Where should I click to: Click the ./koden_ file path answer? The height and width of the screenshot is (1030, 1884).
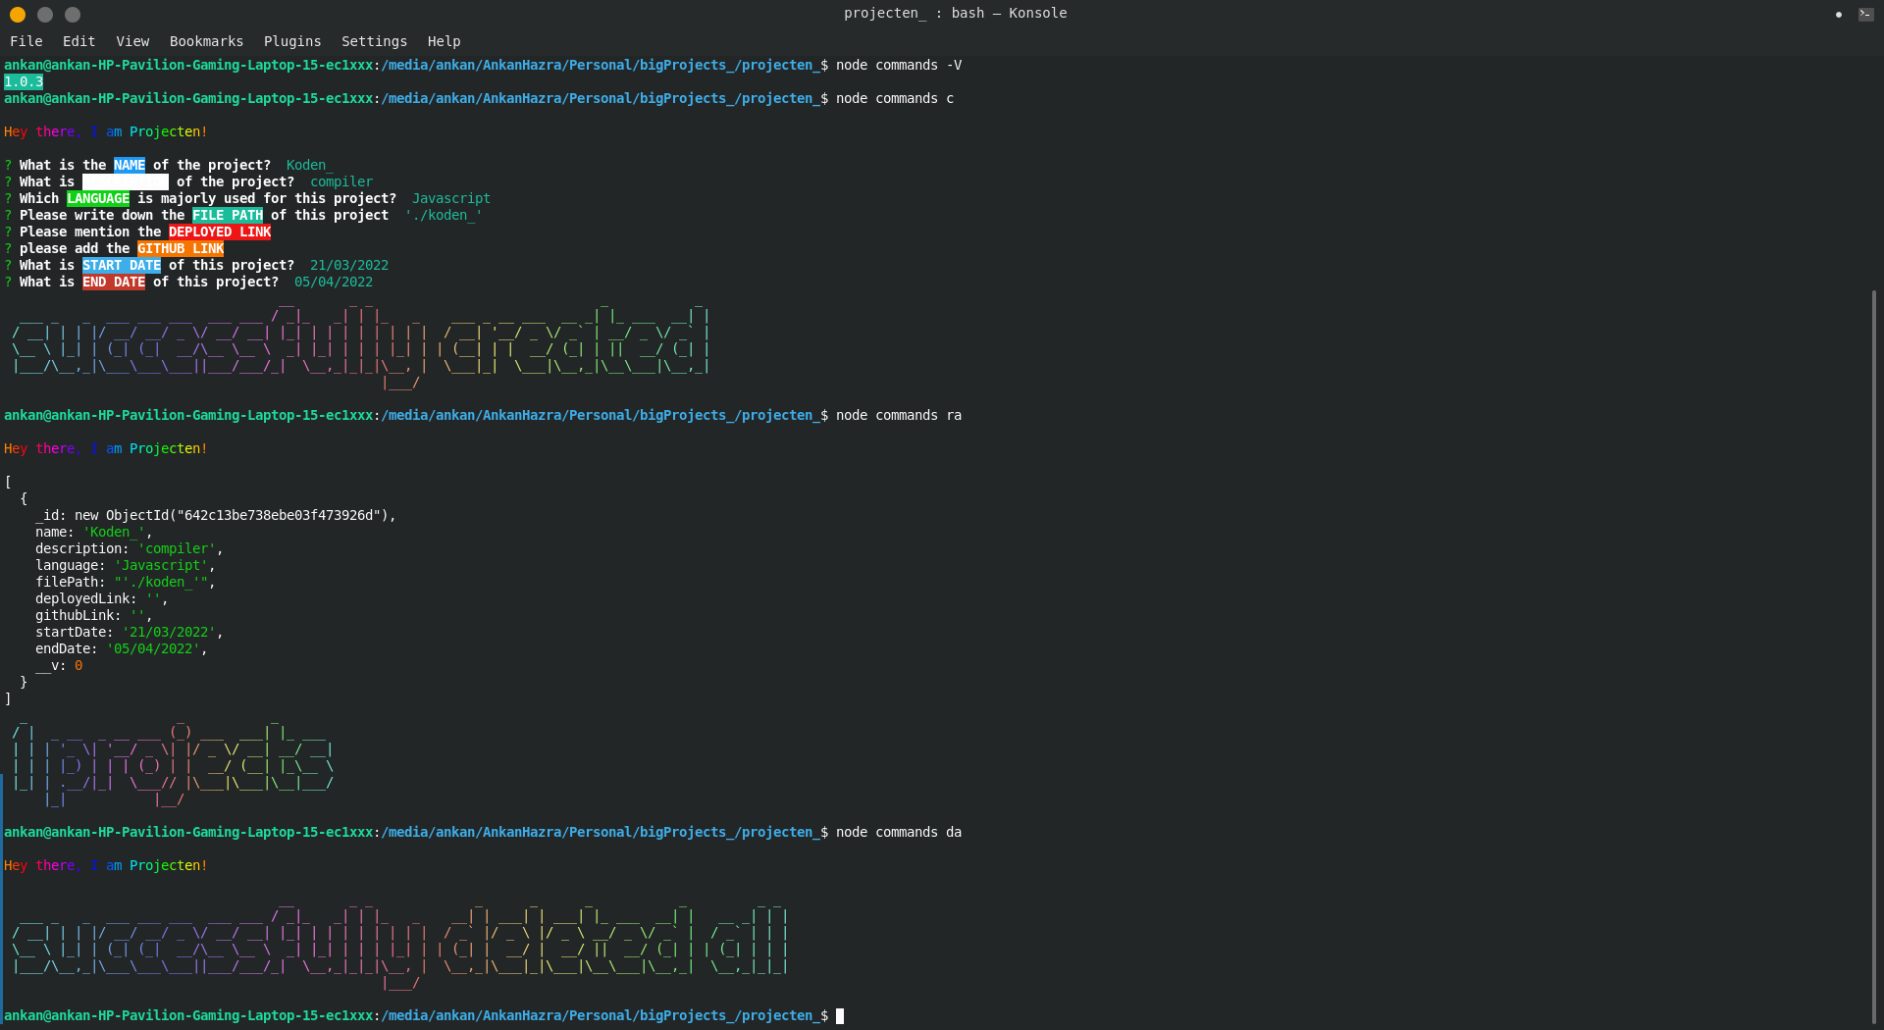(443, 215)
